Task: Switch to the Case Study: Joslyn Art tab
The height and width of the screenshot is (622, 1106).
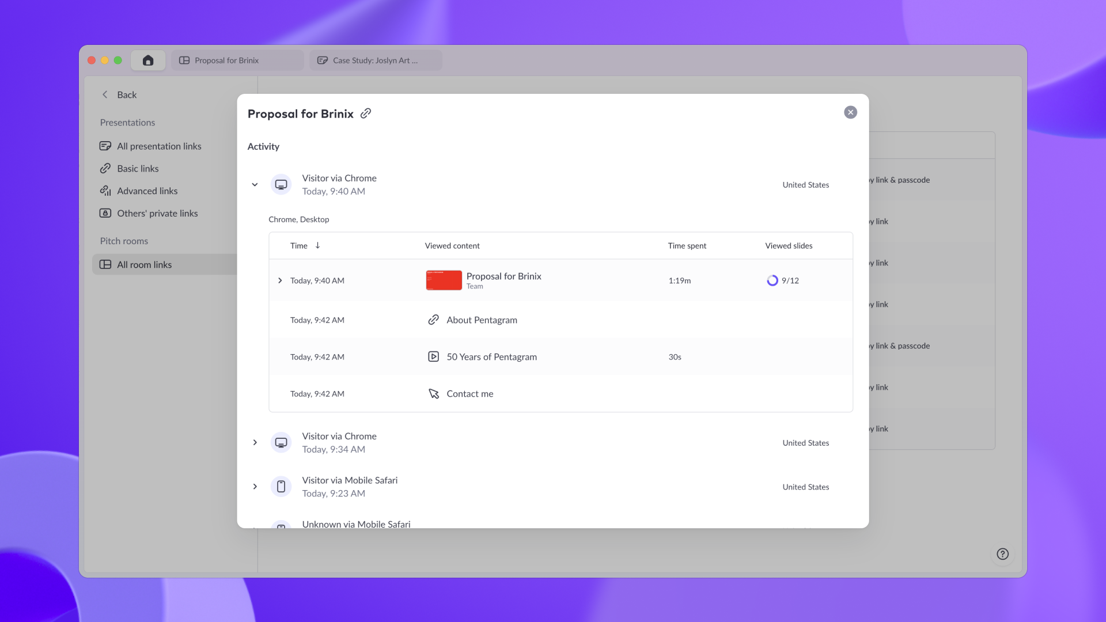Action: click(376, 60)
